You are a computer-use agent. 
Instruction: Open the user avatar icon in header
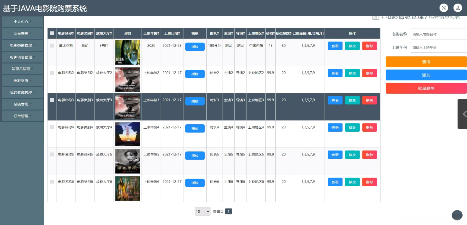[458, 8]
